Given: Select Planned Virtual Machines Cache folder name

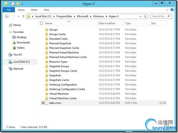Looking at the screenshot, I should (x=68, y=57).
